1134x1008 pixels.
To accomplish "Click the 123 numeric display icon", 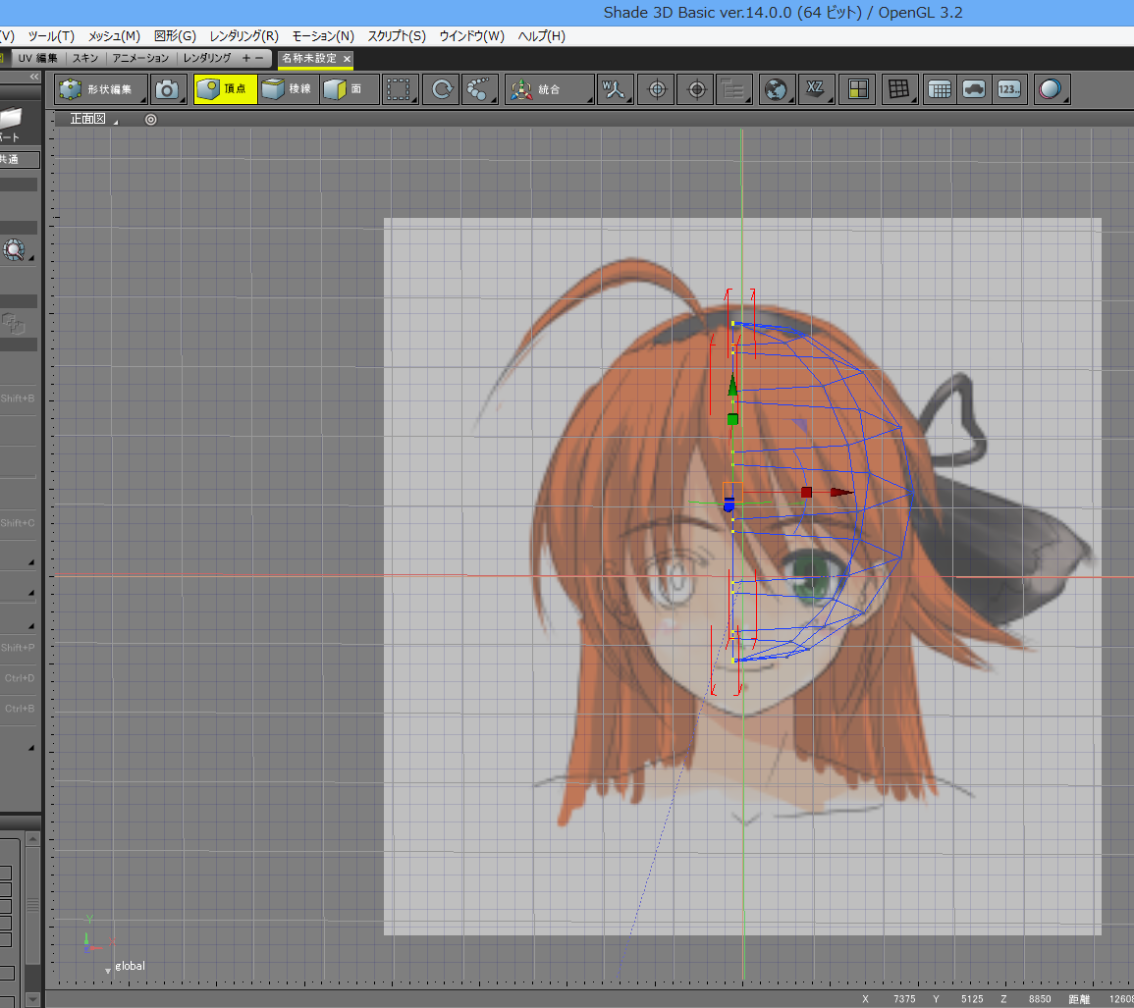I will 1008,90.
